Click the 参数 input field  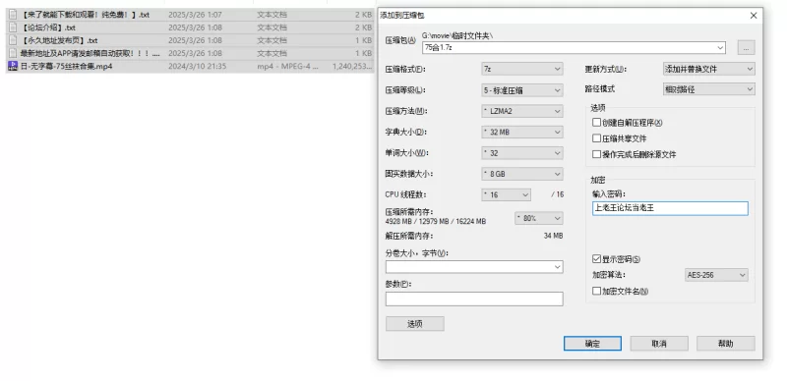[474, 299]
